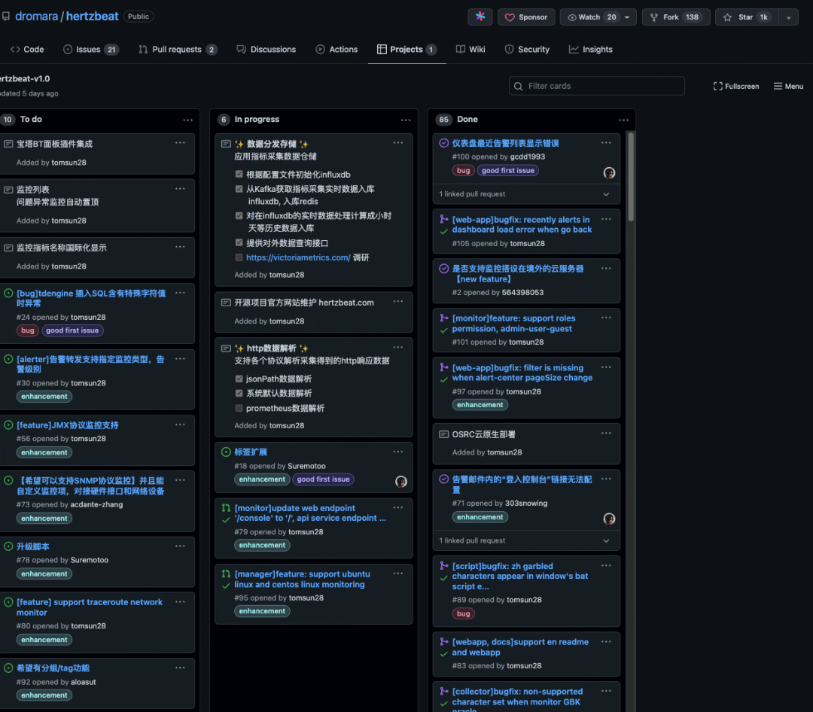The height and width of the screenshot is (712, 813).
Task: Open card menu for 升级脚本 issue
Action: (180, 546)
